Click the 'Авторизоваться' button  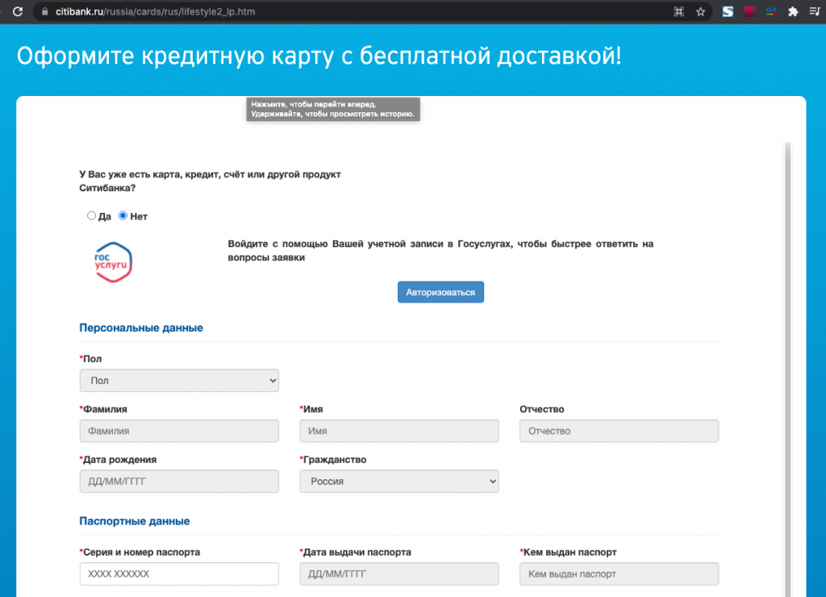point(440,292)
